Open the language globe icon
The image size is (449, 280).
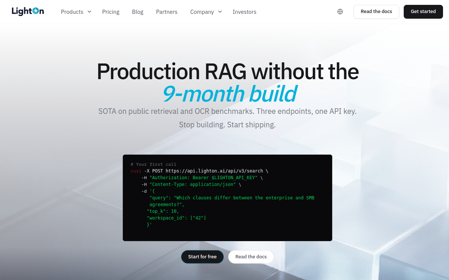point(340,12)
